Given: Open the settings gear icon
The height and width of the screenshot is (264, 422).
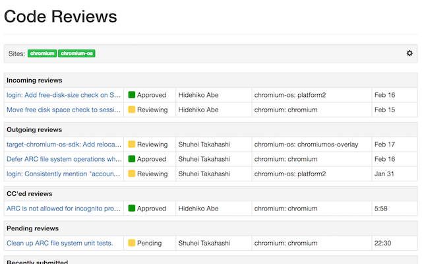Looking at the screenshot, I should pos(409,53).
